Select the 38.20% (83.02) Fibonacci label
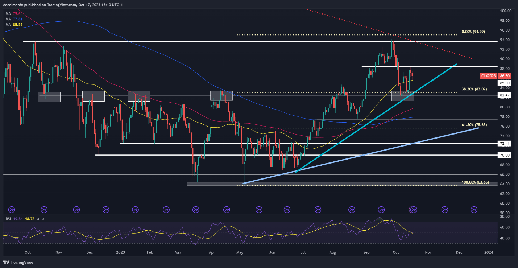 pyautogui.click(x=477, y=89)
